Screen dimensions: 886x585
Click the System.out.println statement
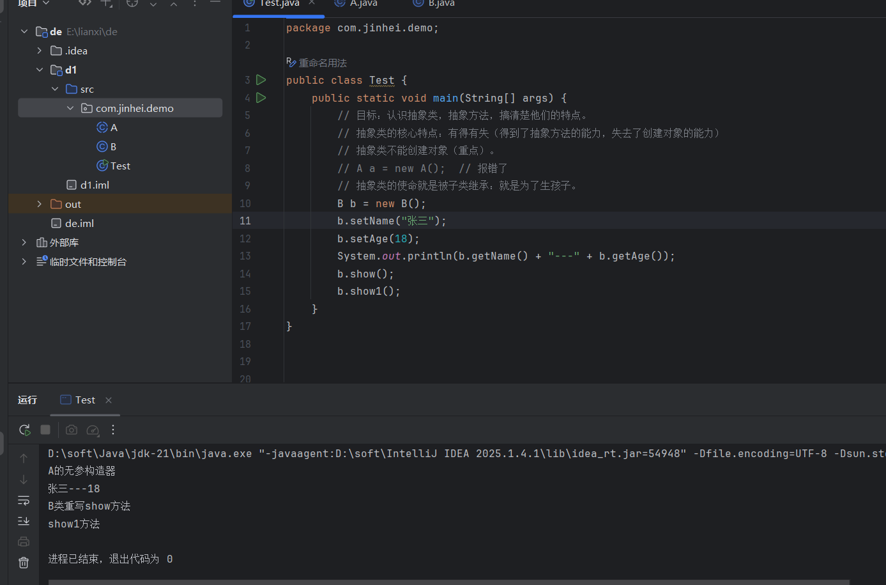[506, 256]
